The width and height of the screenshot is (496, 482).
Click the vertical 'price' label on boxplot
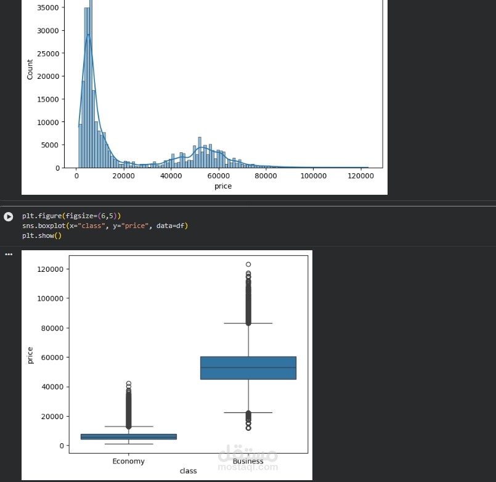[30, 356]
